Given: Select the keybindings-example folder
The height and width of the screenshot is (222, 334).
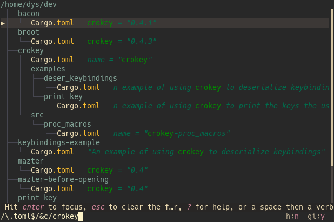Looking at the screenshot, I should [x=59, y=142].
